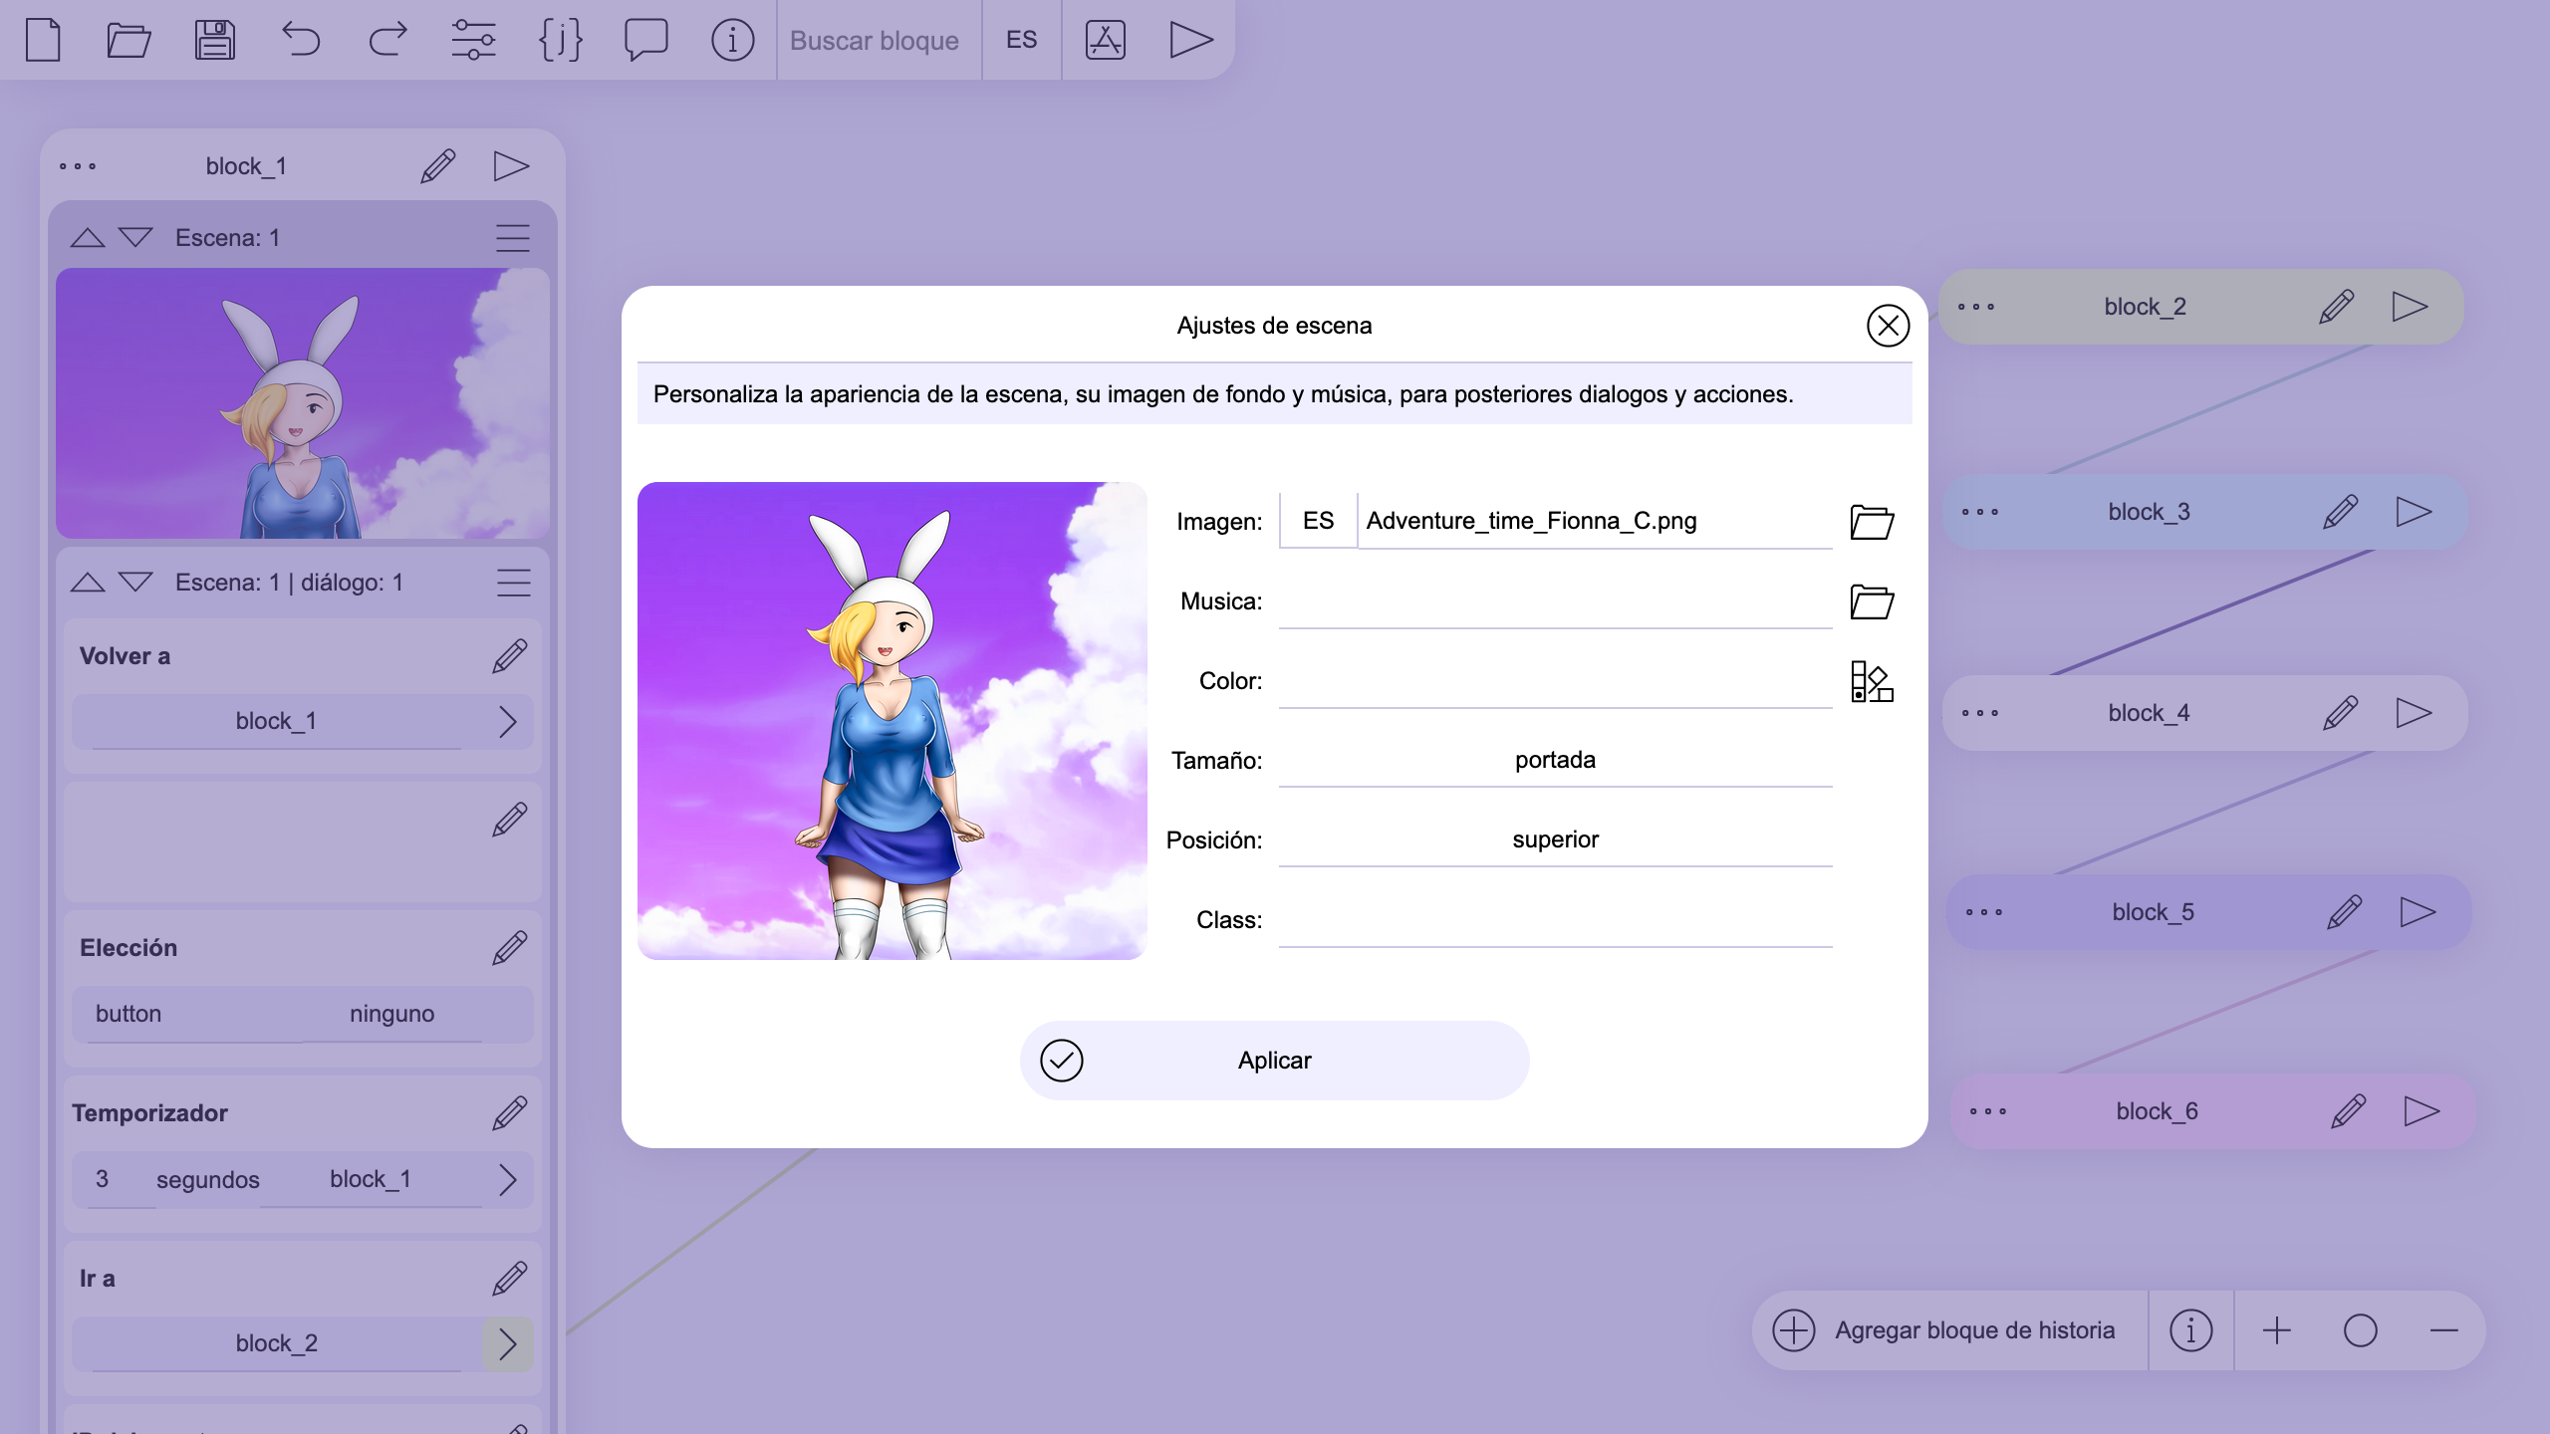Open the comment speech bubble icon
Image resolution: width=2550 pixels, height=1434 pixels.
(645, 40)
